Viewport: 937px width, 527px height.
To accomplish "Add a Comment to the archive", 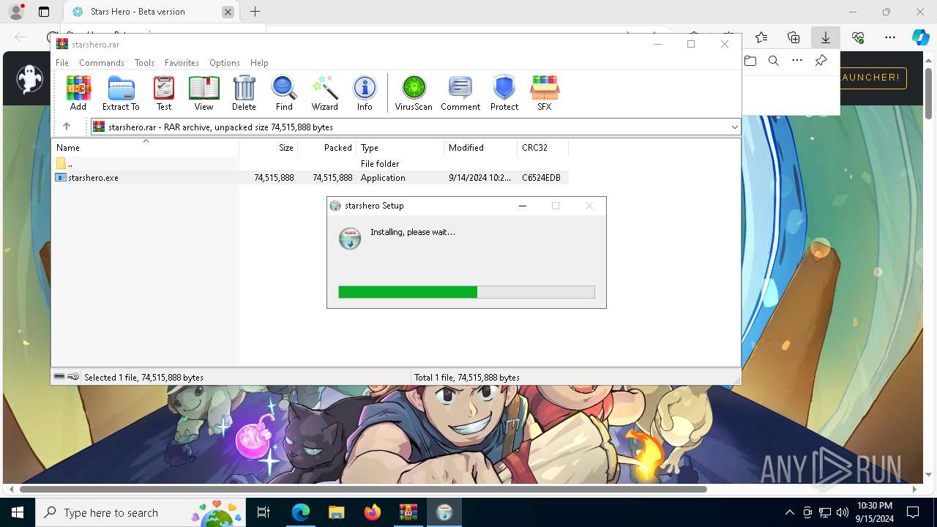I will coord(460,93).
